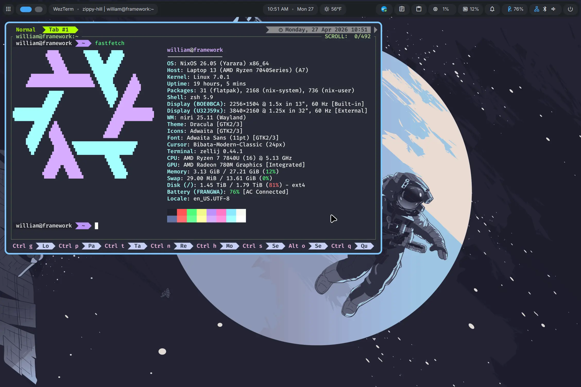Toggle Bluetooth from the system tray

click(x=545, y=9)
